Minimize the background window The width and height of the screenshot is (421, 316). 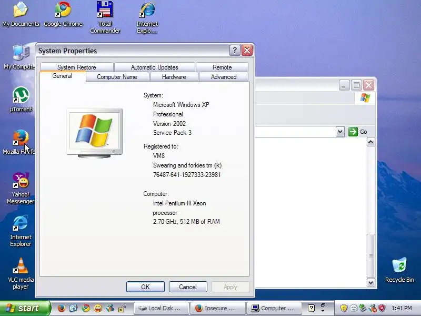(344, 85)
